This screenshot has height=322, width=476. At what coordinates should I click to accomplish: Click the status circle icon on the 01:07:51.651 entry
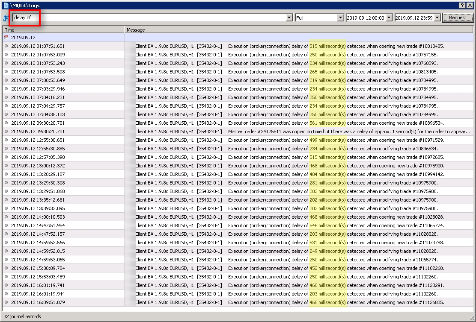[6, 46]
